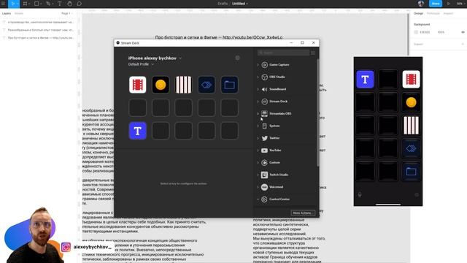Tap the folder key on phone mockup
This screenshot has width=467, height=263.
pos(411,172)
